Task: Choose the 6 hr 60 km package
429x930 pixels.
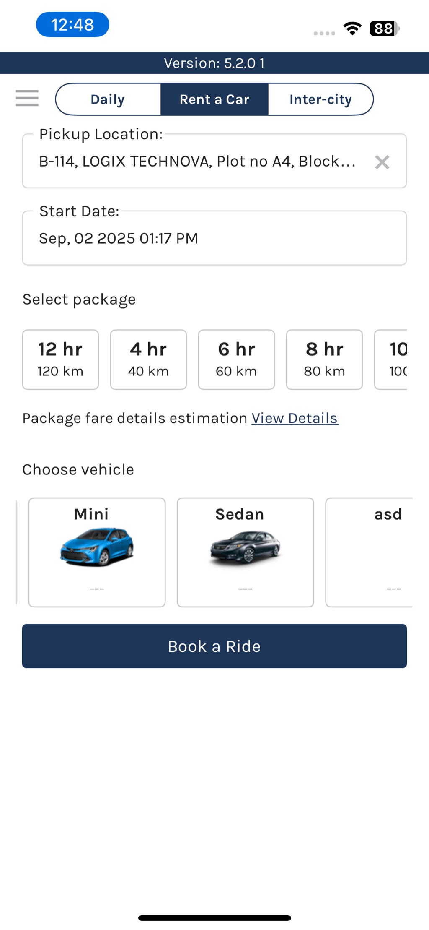Action: point(236,359)
